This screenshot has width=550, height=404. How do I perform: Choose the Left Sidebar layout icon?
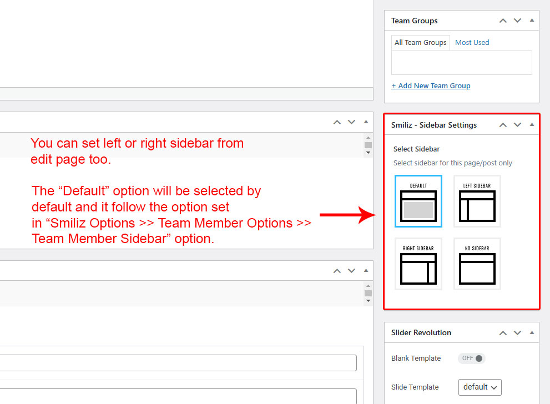477,201
